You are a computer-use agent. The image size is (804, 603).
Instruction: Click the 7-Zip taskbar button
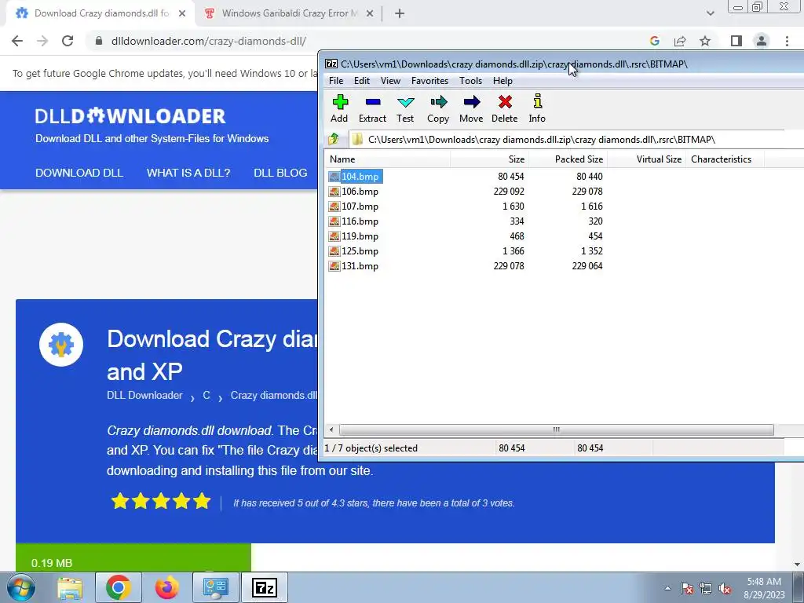point(264,587)
